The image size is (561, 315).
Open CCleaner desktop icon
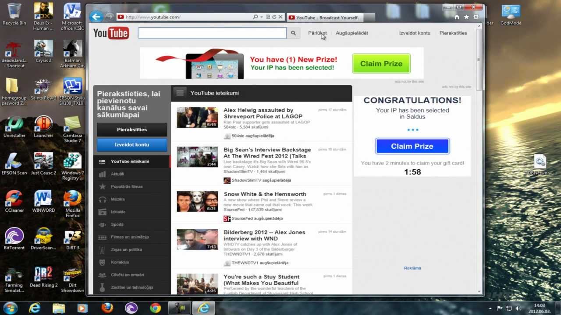pyautogui.click(x=14, y=201)
